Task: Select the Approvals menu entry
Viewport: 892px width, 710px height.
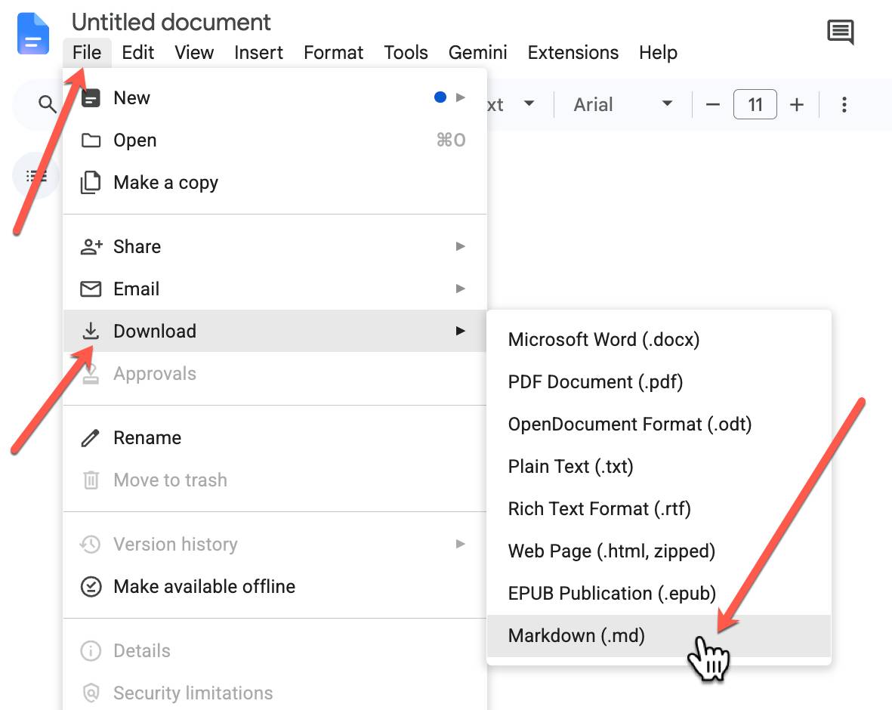Action: click(x=275, y=374)
